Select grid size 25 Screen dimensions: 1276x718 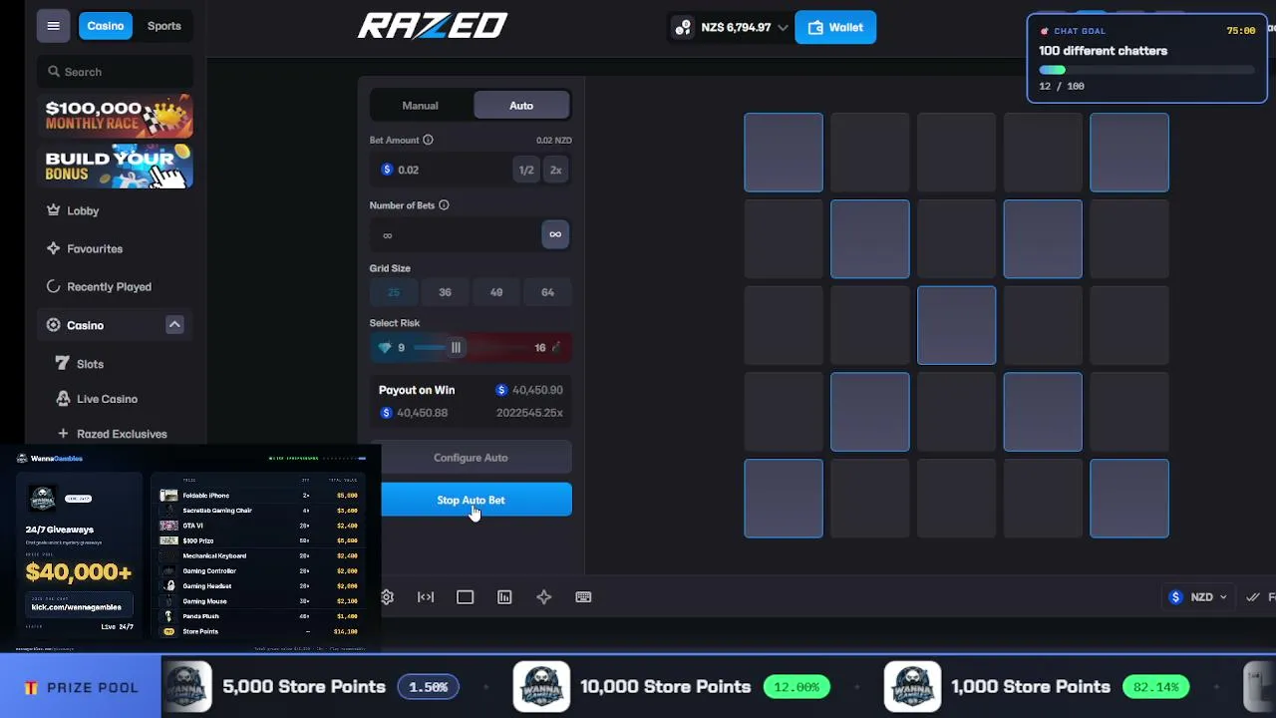click(x=394, y=292)
